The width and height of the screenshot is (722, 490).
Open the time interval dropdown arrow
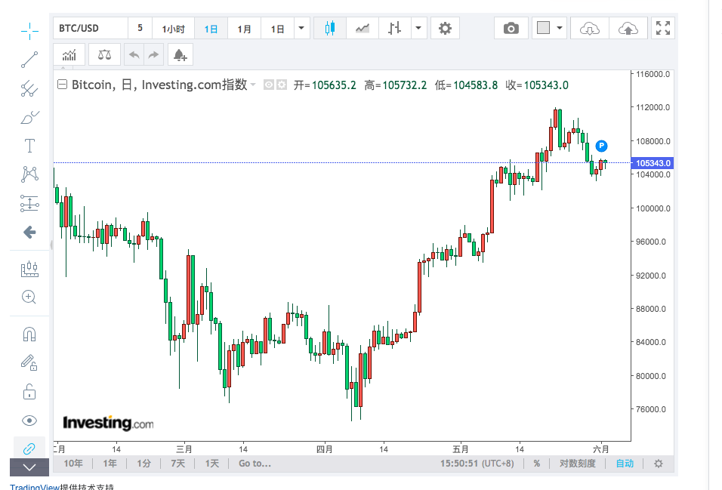click(302, 29)
